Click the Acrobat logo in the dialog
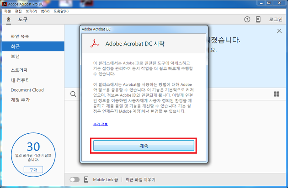288x188 pixels. 95,43
